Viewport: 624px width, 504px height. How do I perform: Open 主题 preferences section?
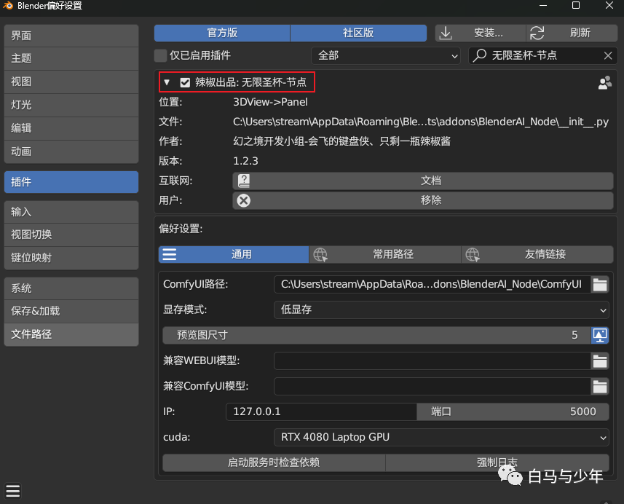(x=71, y=58)
